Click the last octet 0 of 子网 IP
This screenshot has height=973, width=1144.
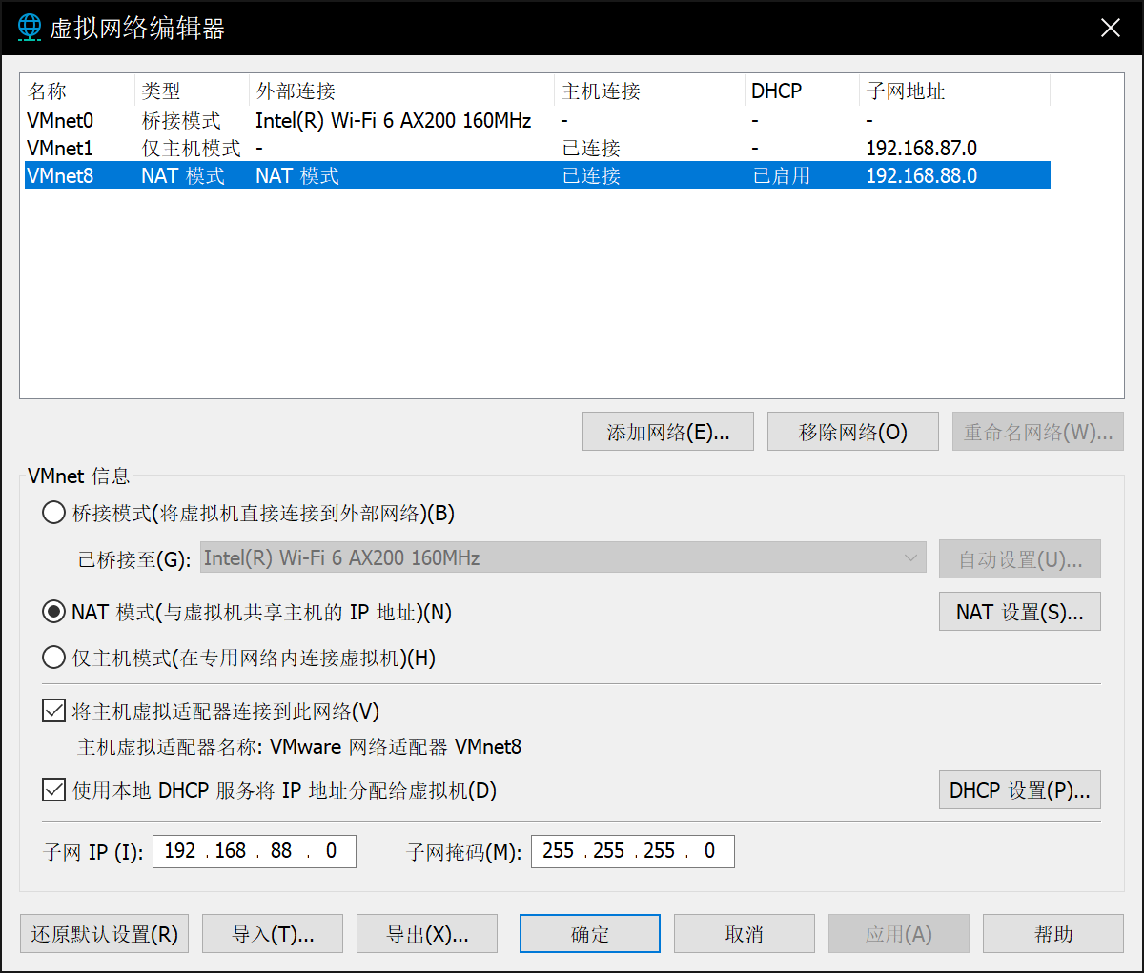(331, 851)
